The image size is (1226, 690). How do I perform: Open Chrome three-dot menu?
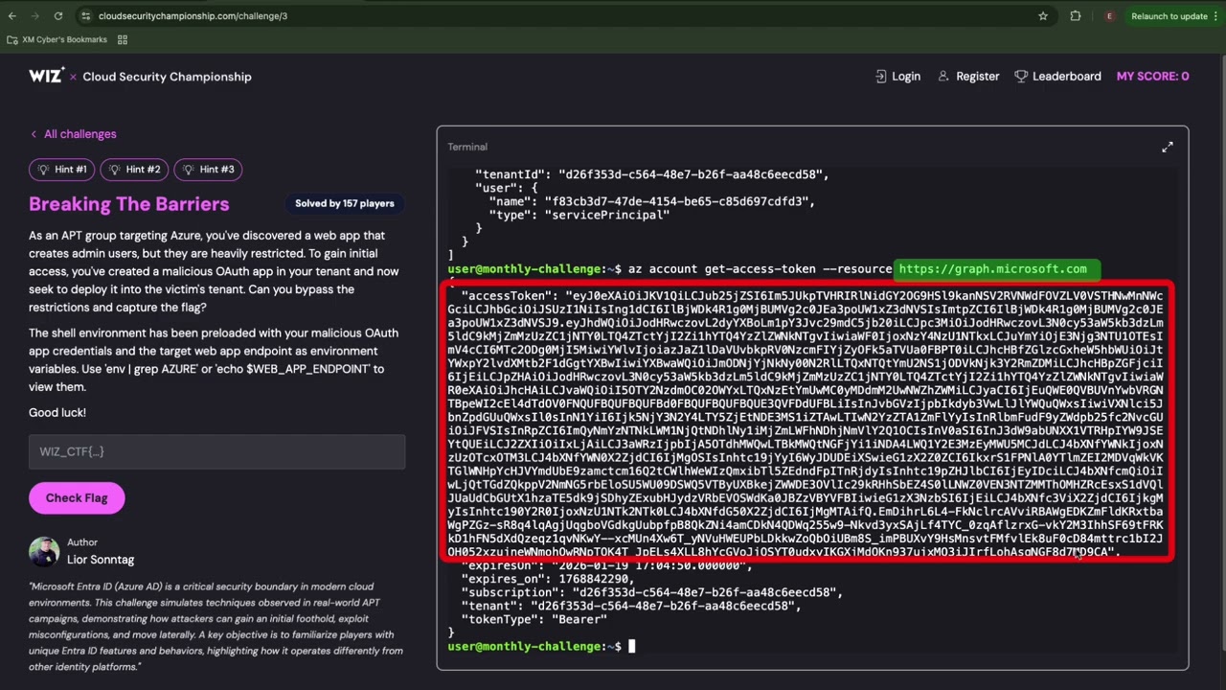(x=1216, y=16)
